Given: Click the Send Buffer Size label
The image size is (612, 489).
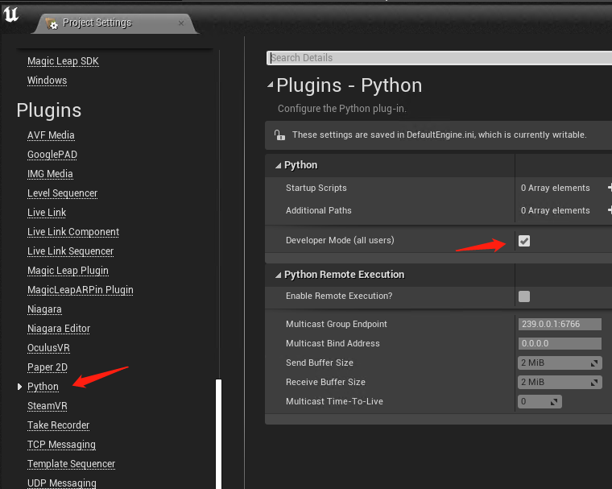Looking at the screenshot, I should 319,363.
